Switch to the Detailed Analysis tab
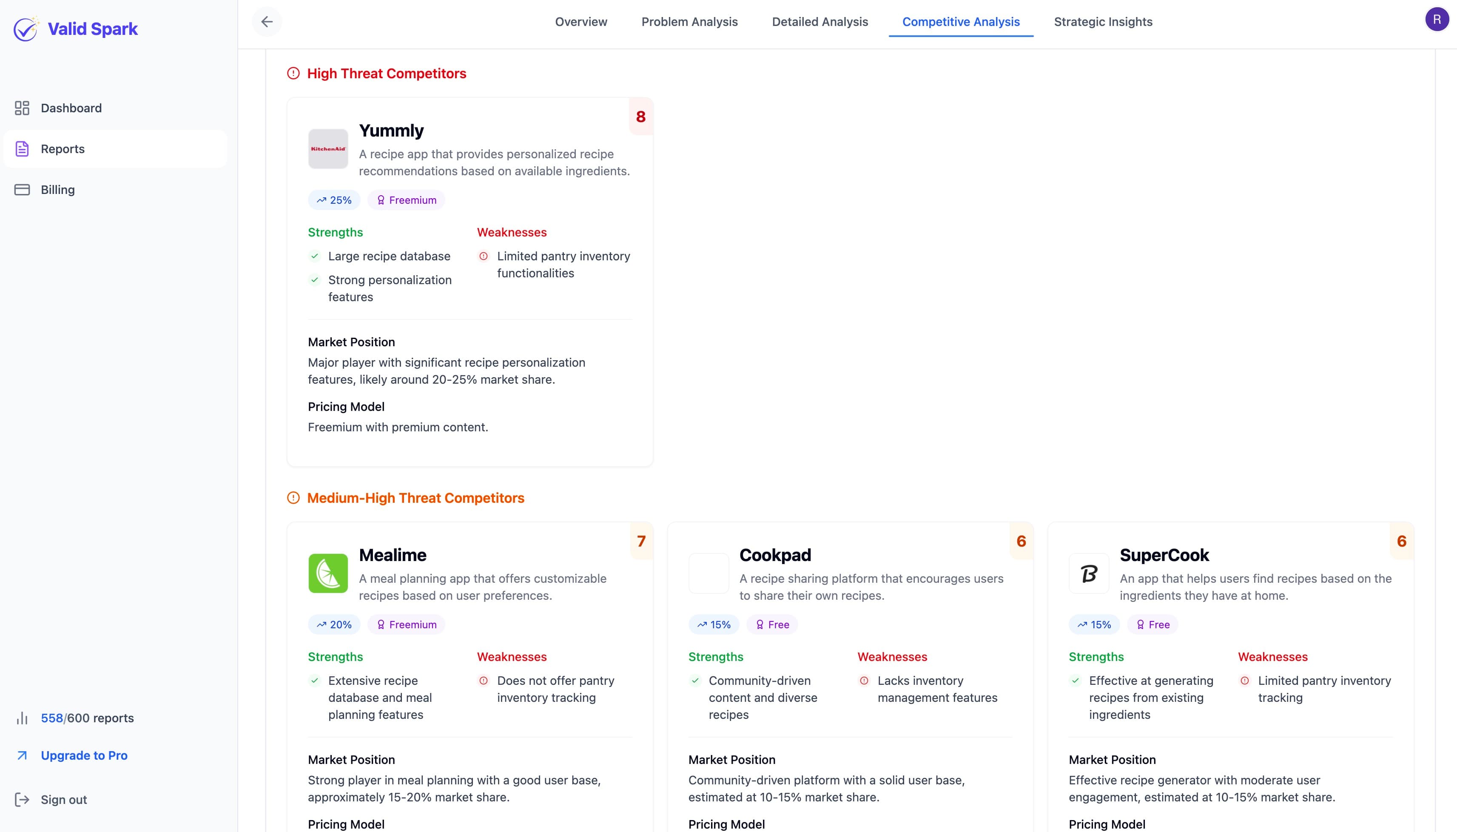Image resolution: width=1457 pixels, height=832 pixels. (x=820, y=22)
